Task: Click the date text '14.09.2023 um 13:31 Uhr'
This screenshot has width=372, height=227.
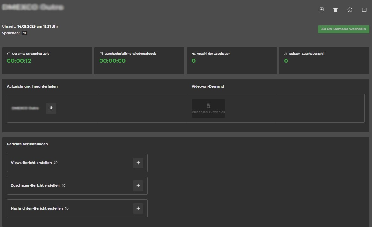Action: coord(38,26)
